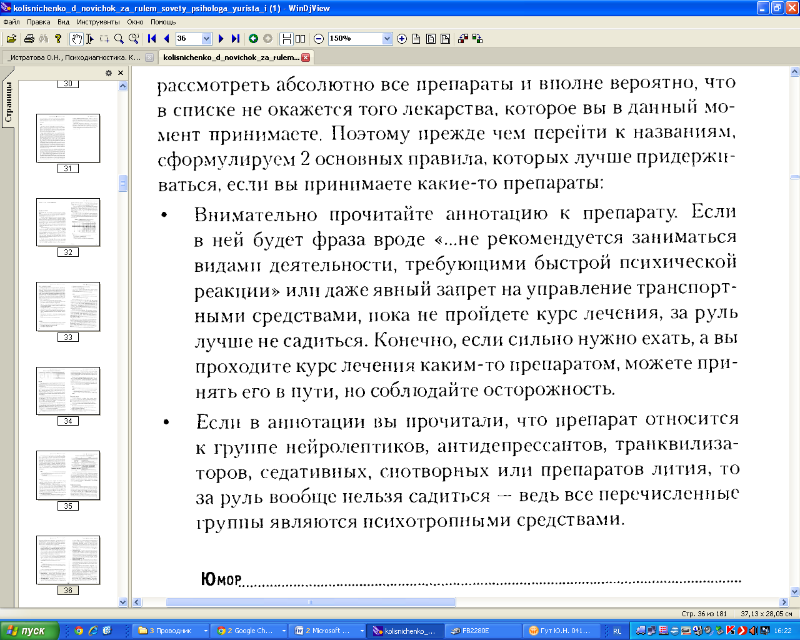Image resolution: width=800 pixels, height=640 pixels.
Task: Launch Internet Explorer from quick launch
Action: 93,631
